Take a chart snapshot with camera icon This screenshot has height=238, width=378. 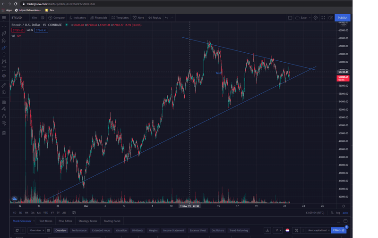(x=331, y=18)
